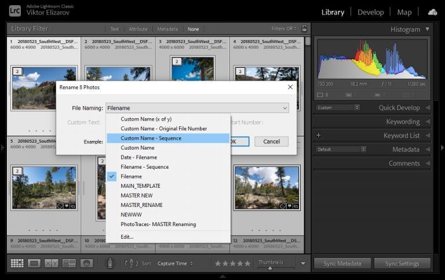Open toolbar content dropdown arrow
Viewport: 445px width, 280px height.
[x=303, y=263]
